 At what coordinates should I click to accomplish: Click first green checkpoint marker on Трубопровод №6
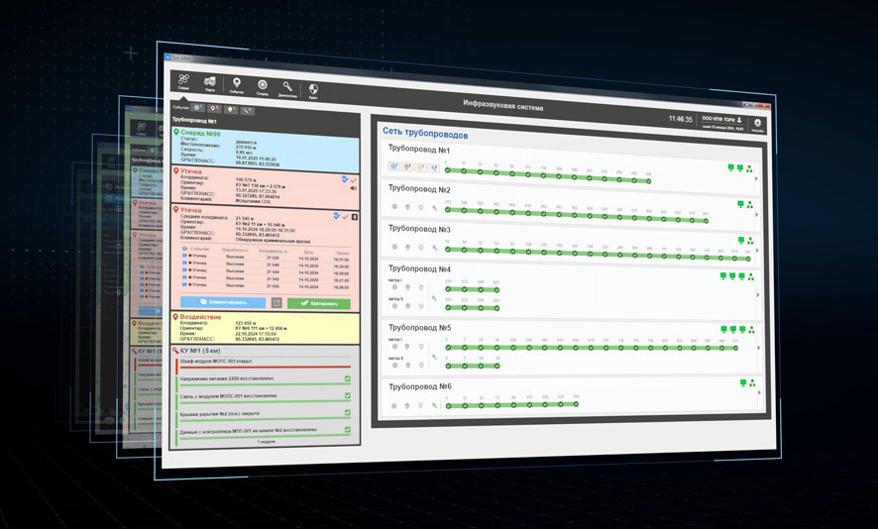pos(447,404)
